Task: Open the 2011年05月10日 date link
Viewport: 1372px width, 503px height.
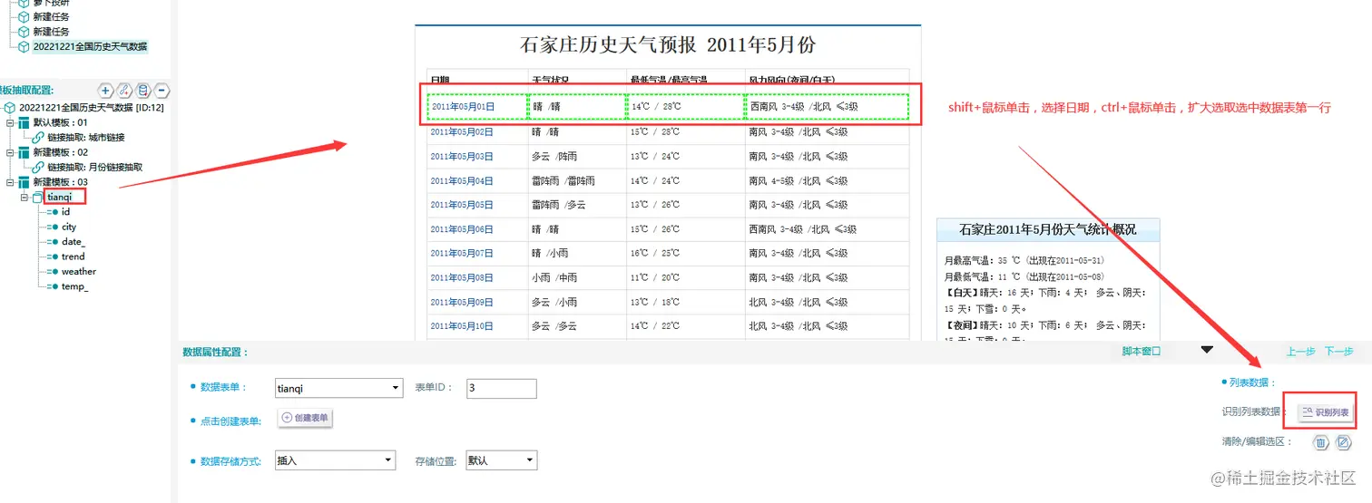Action: (462, 326)
